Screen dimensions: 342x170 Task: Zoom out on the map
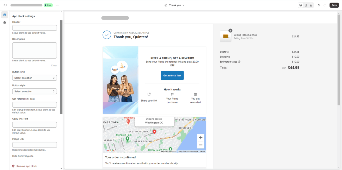pyautogui.click(x=200, y=145)
